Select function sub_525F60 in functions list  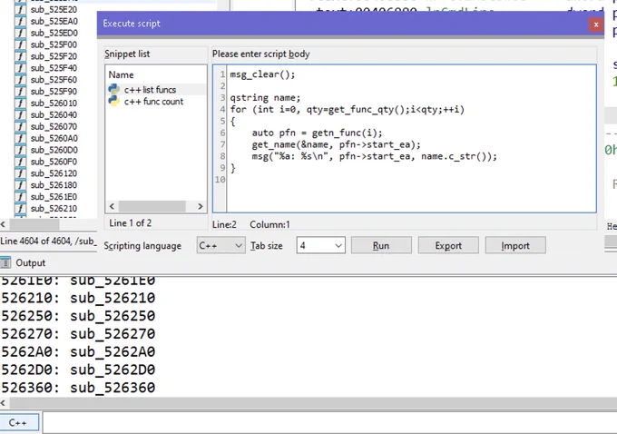(x=54, y=80)
